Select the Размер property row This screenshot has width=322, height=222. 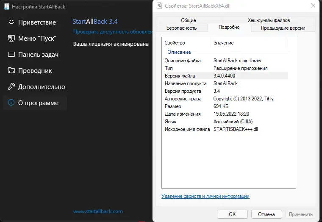tap(225, 106)
